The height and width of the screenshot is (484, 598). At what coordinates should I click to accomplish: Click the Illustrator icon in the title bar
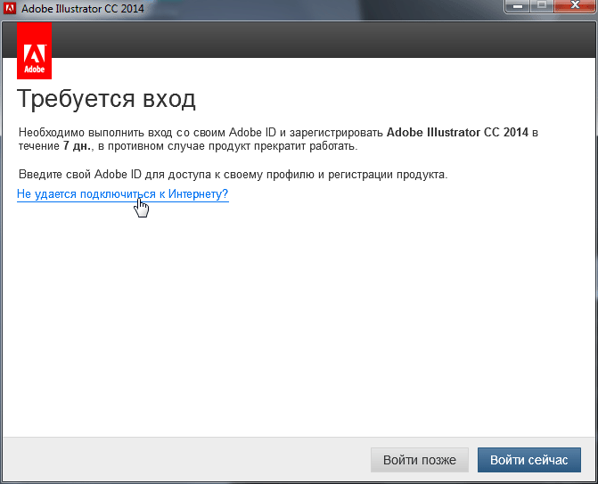10,8
